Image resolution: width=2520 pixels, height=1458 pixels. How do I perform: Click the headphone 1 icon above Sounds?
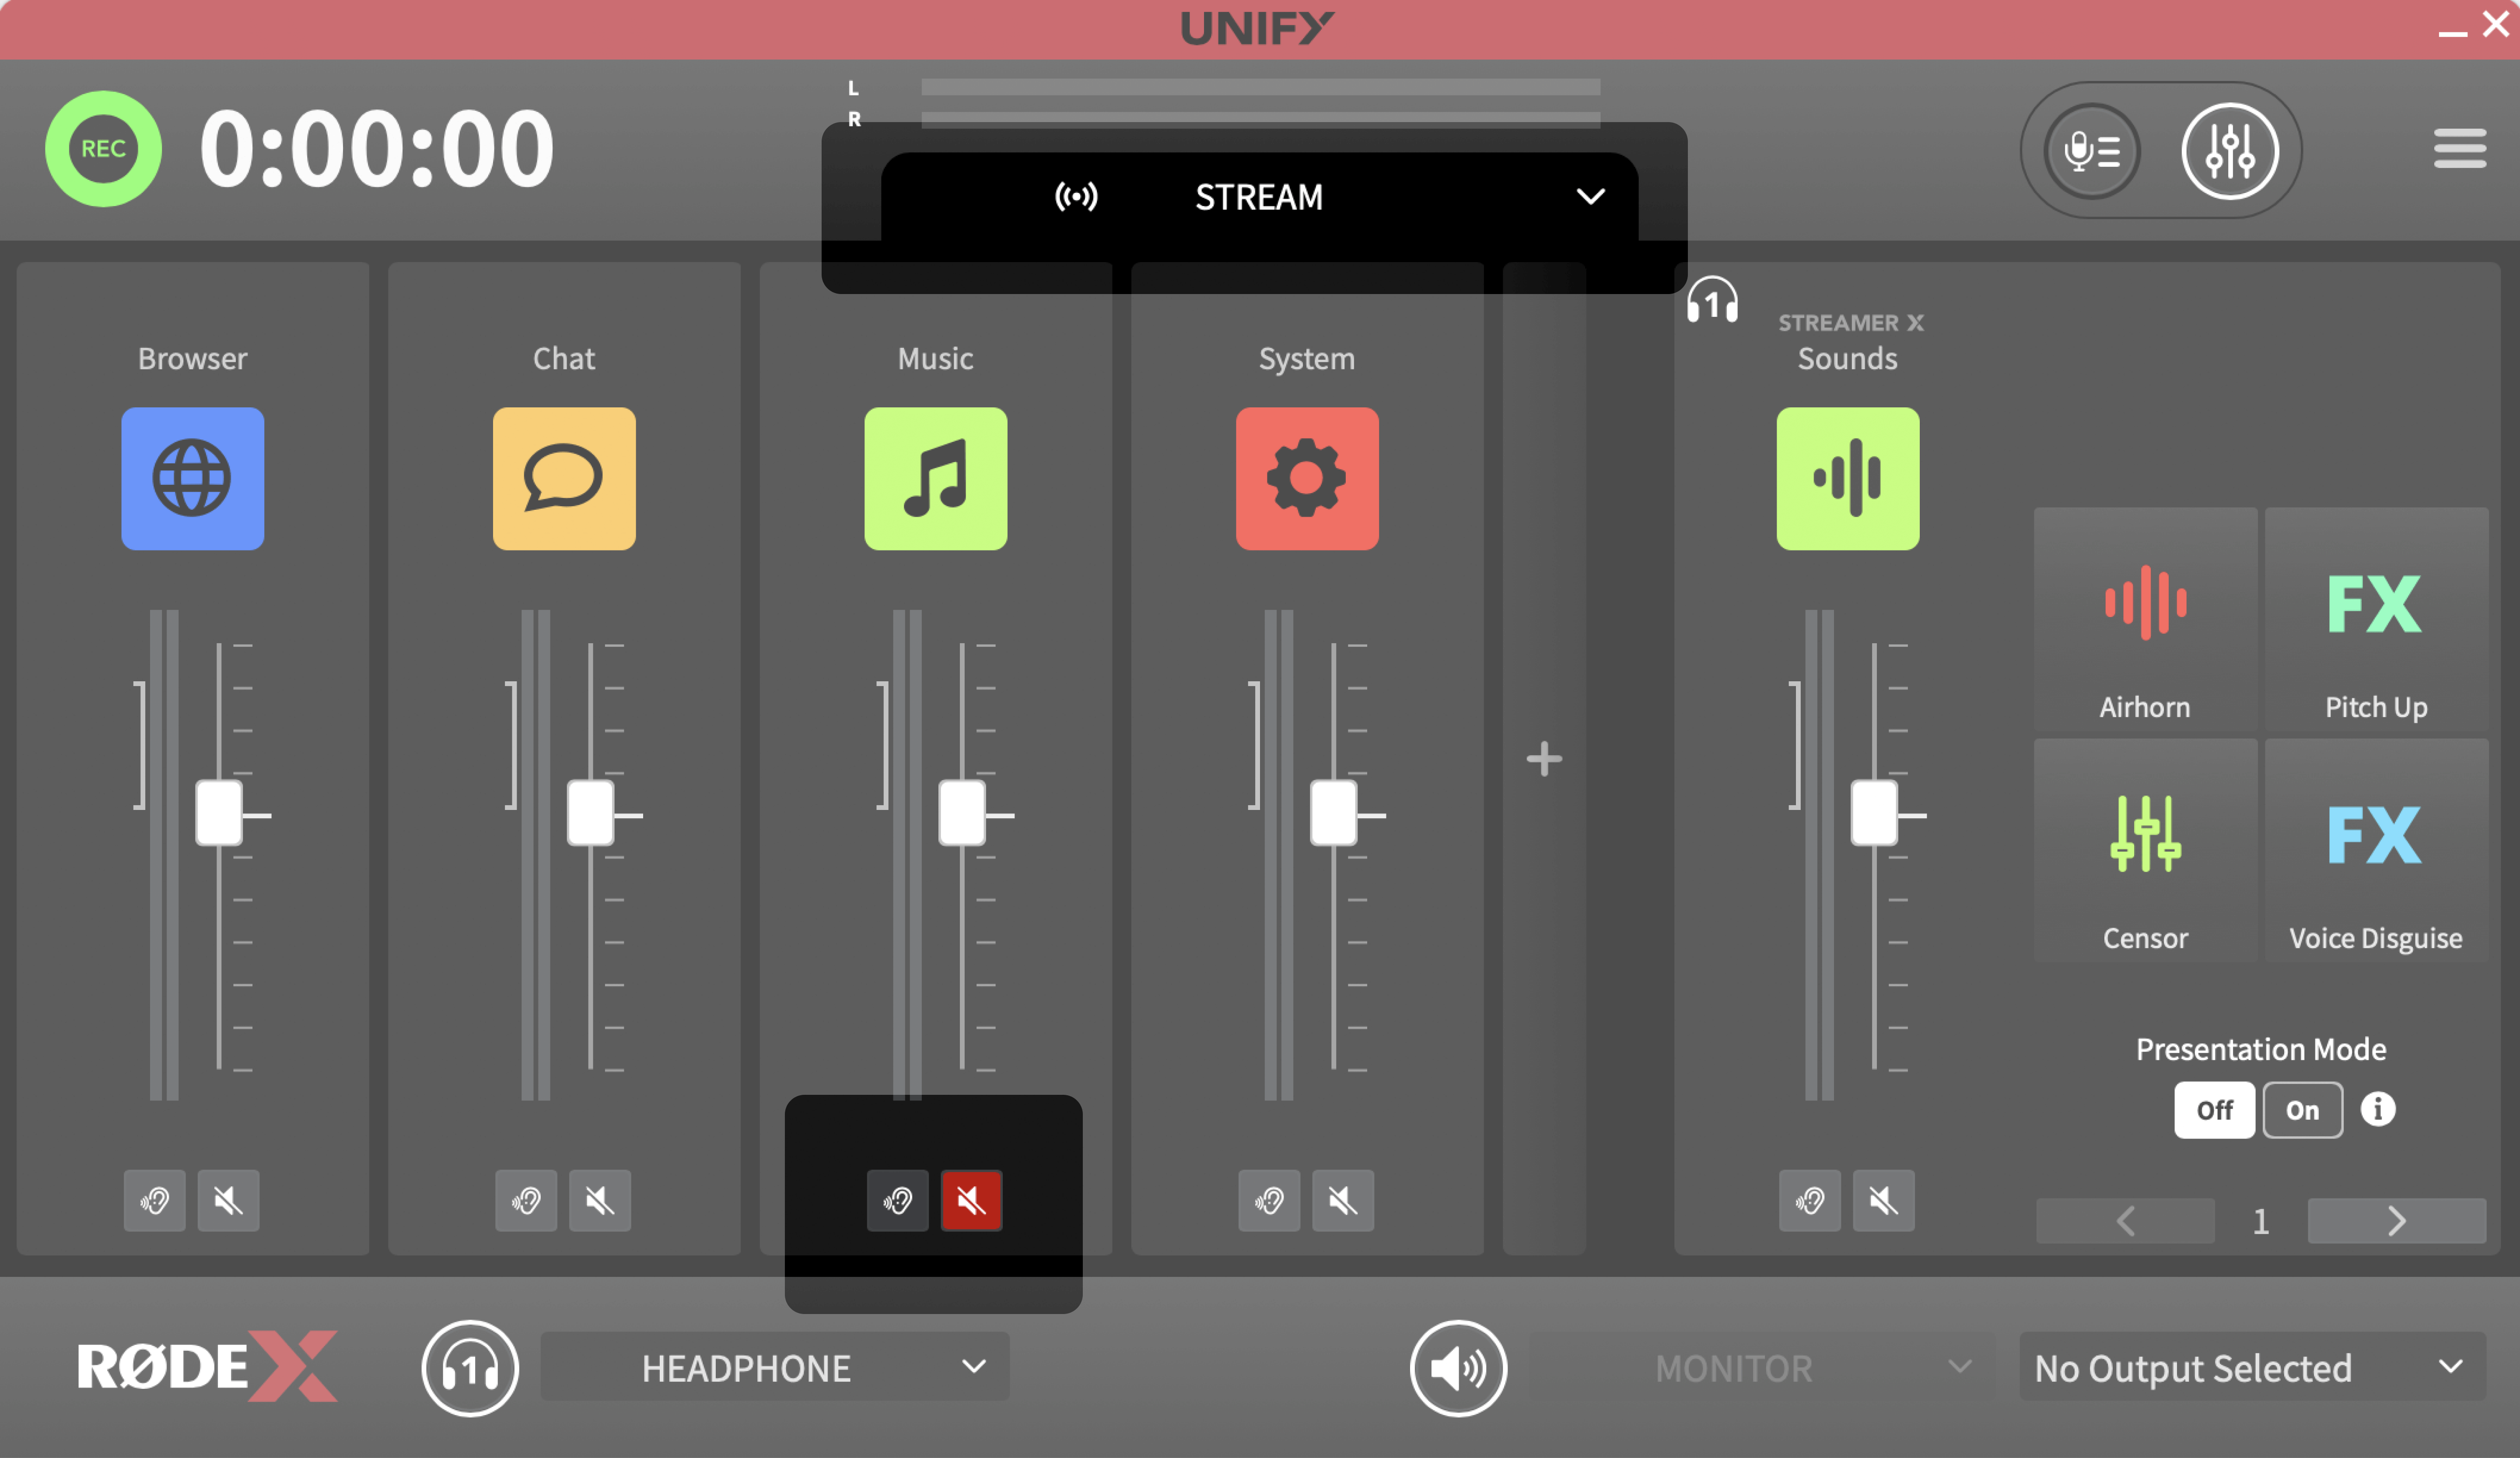pyautogui.click(x=1712, y=300)
